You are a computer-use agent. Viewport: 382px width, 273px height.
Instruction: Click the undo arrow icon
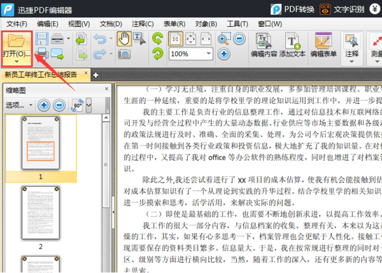100,39
